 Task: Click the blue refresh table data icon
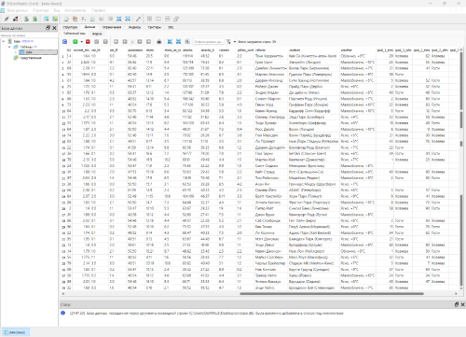coord(64,41)
